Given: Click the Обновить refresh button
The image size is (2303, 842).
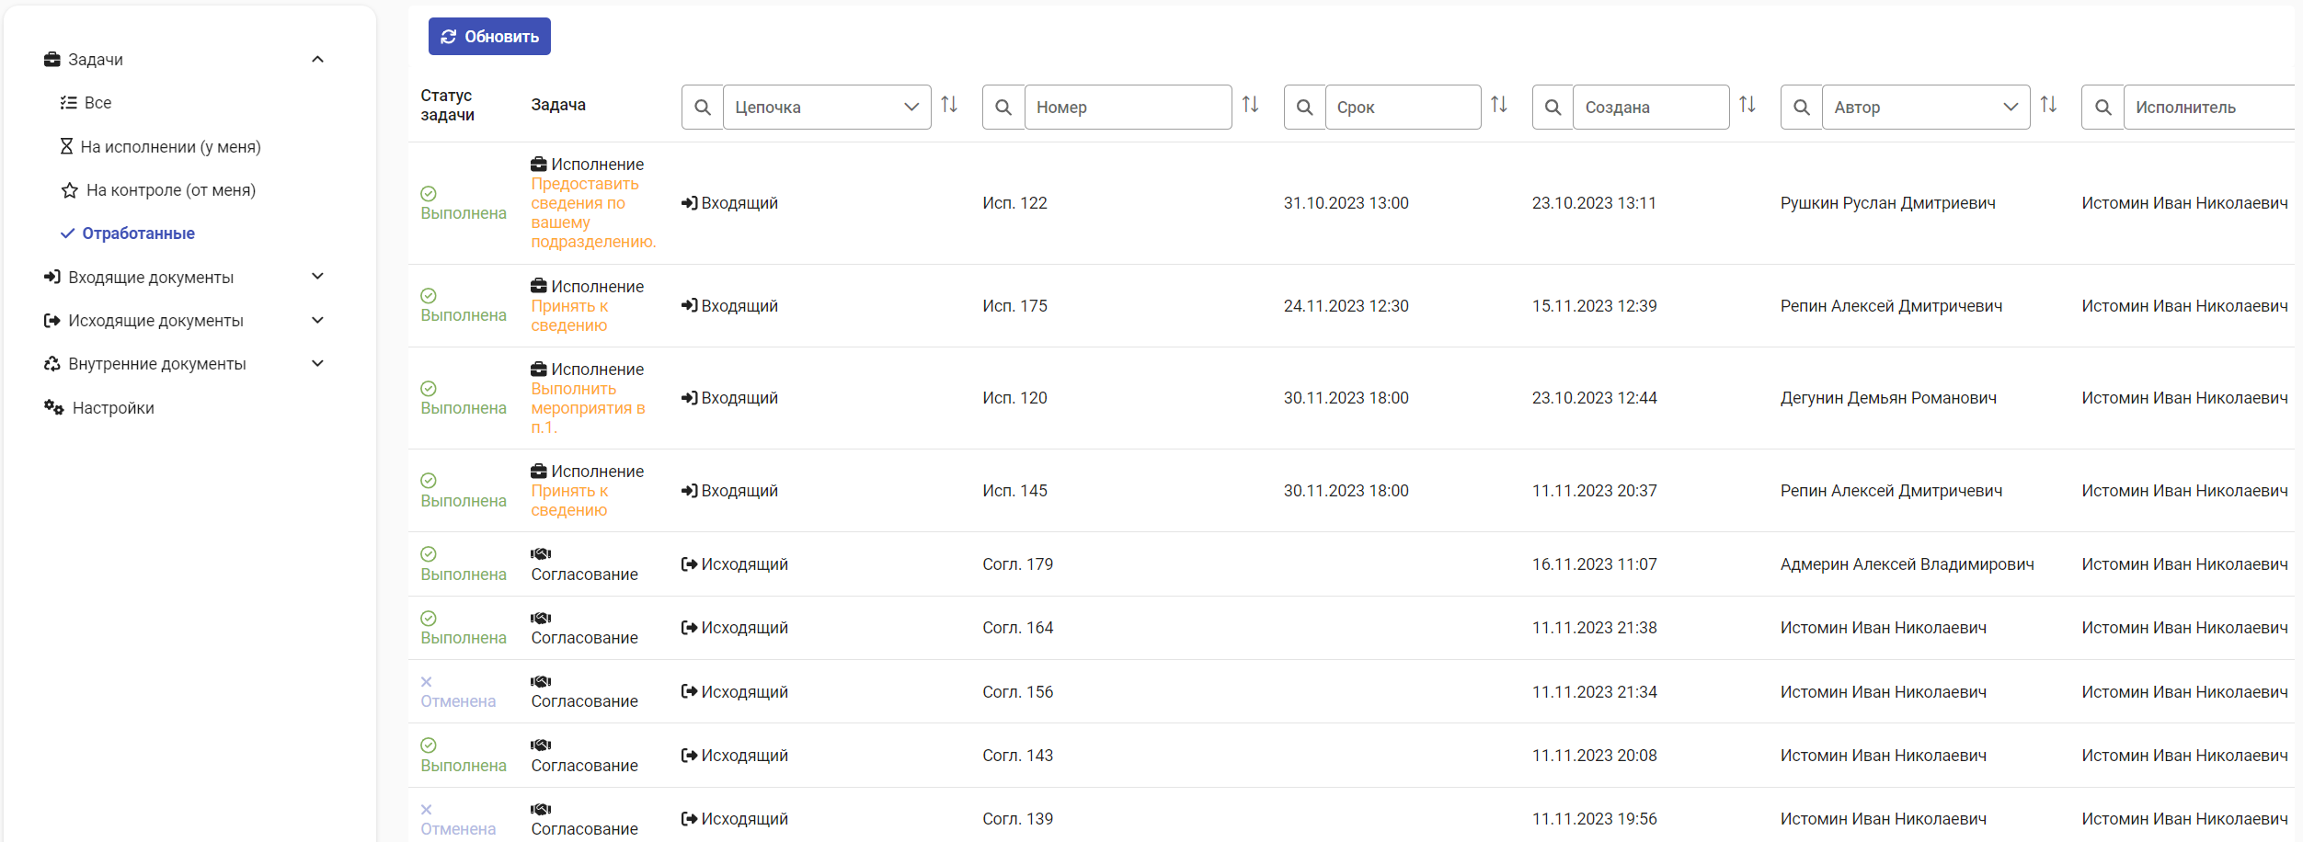Looking at the screenshot, I should click(x=489, y=37).
